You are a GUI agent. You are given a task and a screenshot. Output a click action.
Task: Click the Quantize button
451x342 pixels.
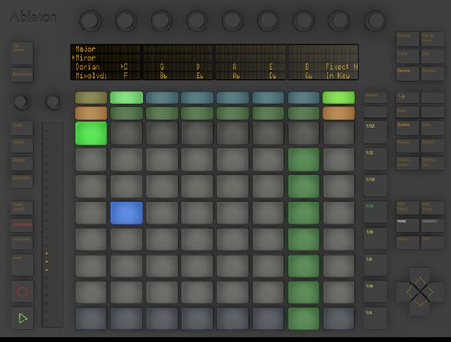tap(23, 181)
